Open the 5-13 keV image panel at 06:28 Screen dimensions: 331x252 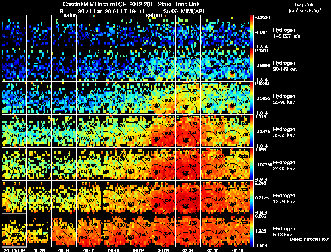tap(39, 230)
